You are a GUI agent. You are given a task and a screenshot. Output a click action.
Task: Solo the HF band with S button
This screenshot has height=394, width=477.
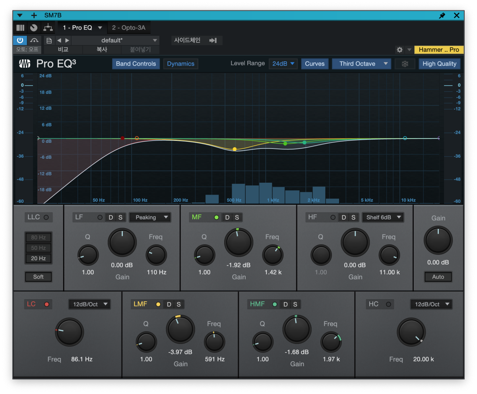[353, 217]
